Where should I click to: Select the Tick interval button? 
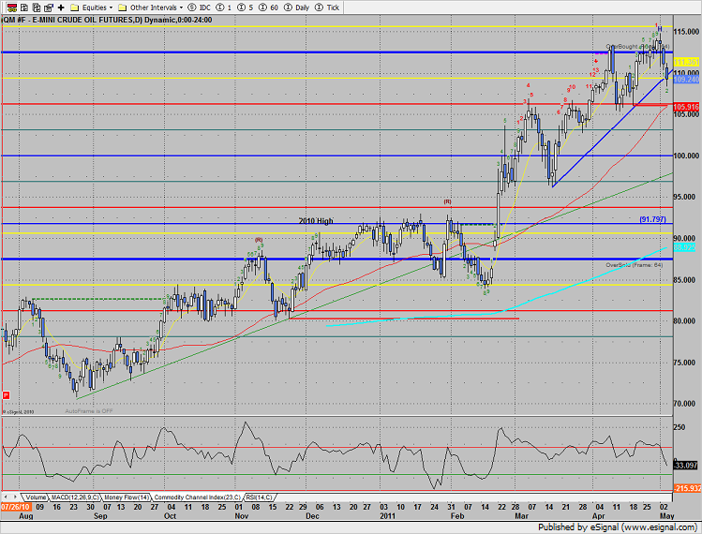coord(327,7)
